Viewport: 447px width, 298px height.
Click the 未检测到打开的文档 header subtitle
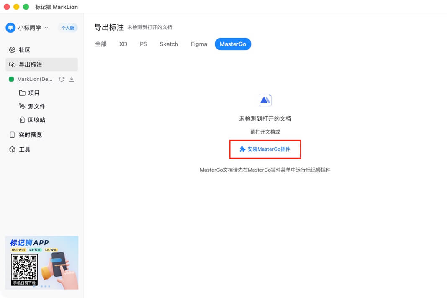(x=150, y=27)
